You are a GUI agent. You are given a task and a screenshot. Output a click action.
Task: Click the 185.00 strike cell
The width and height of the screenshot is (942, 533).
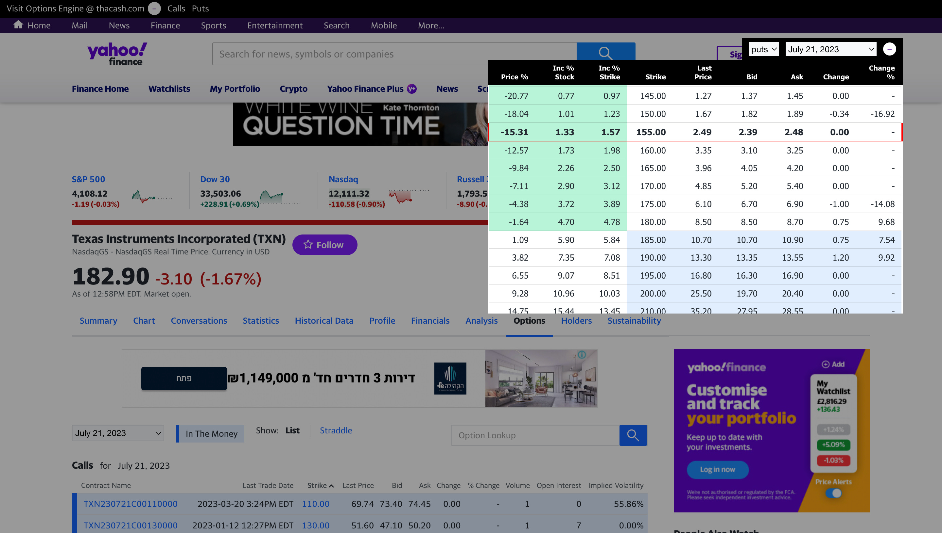pyautogui.click(x=653, y=239)
